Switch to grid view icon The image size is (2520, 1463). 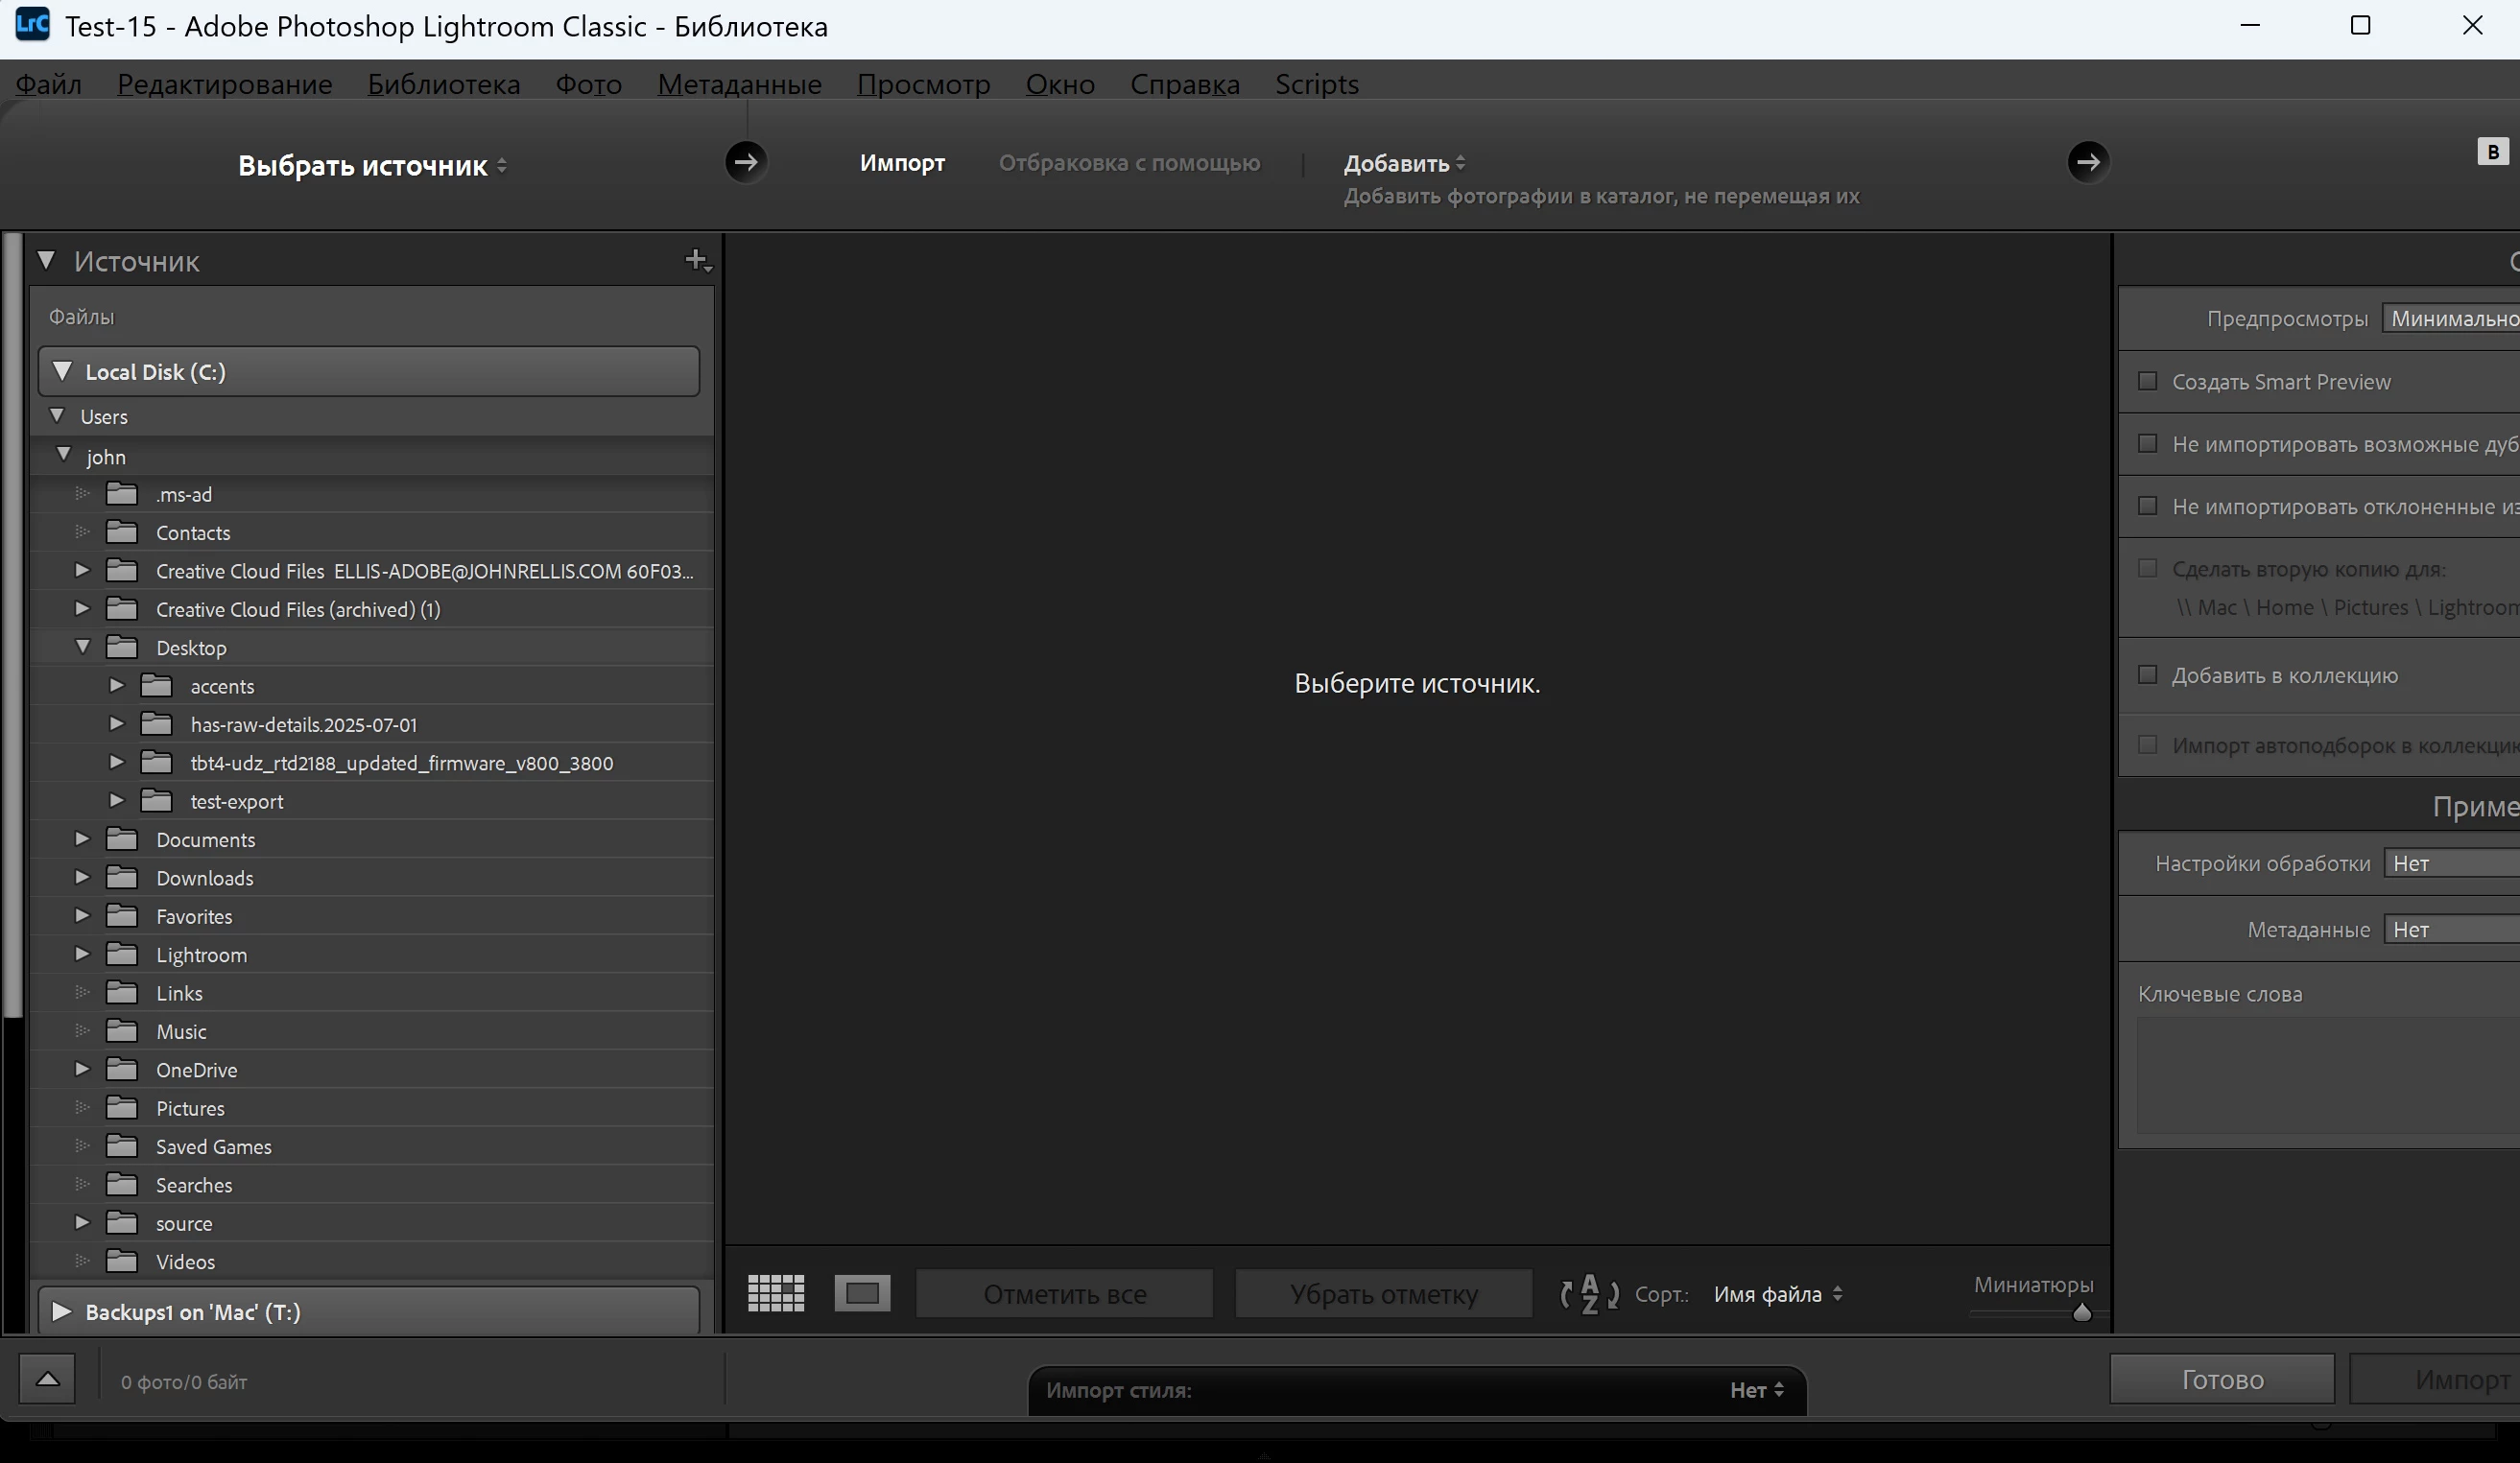tap(775, 1293)
